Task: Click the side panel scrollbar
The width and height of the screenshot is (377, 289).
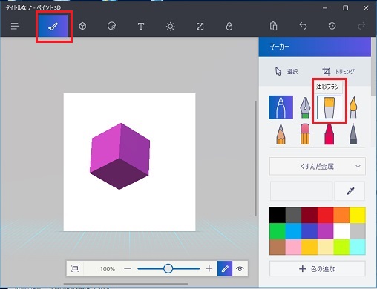Action: [x=373, y=67]
